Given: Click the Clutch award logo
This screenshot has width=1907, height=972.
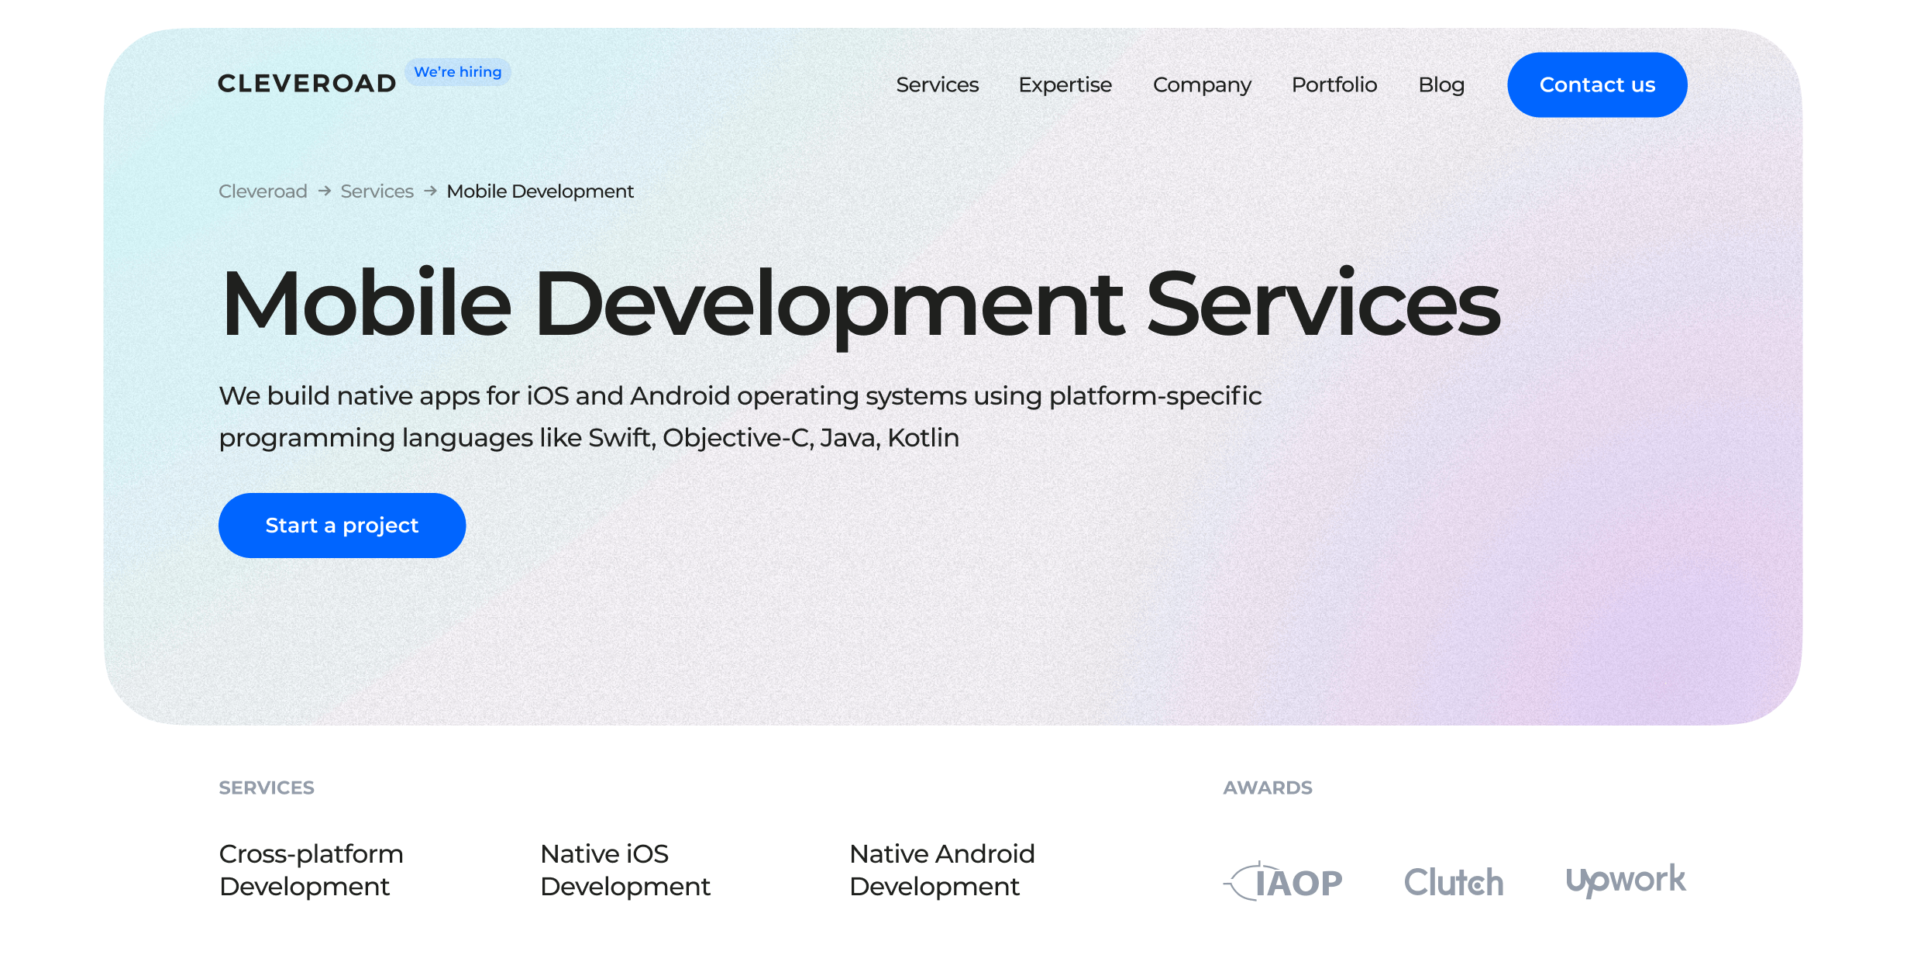Looking at the screenshot, I should coord(1453,880).
